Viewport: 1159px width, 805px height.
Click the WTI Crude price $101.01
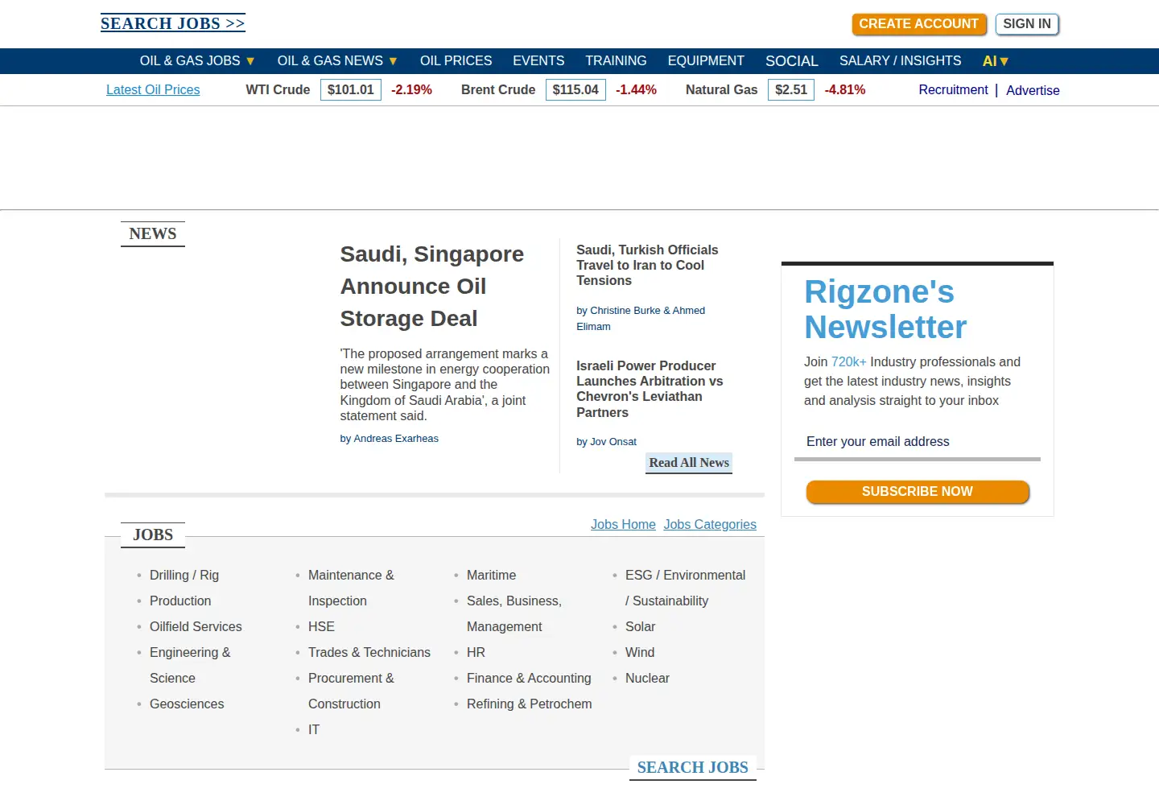(351, 90)
